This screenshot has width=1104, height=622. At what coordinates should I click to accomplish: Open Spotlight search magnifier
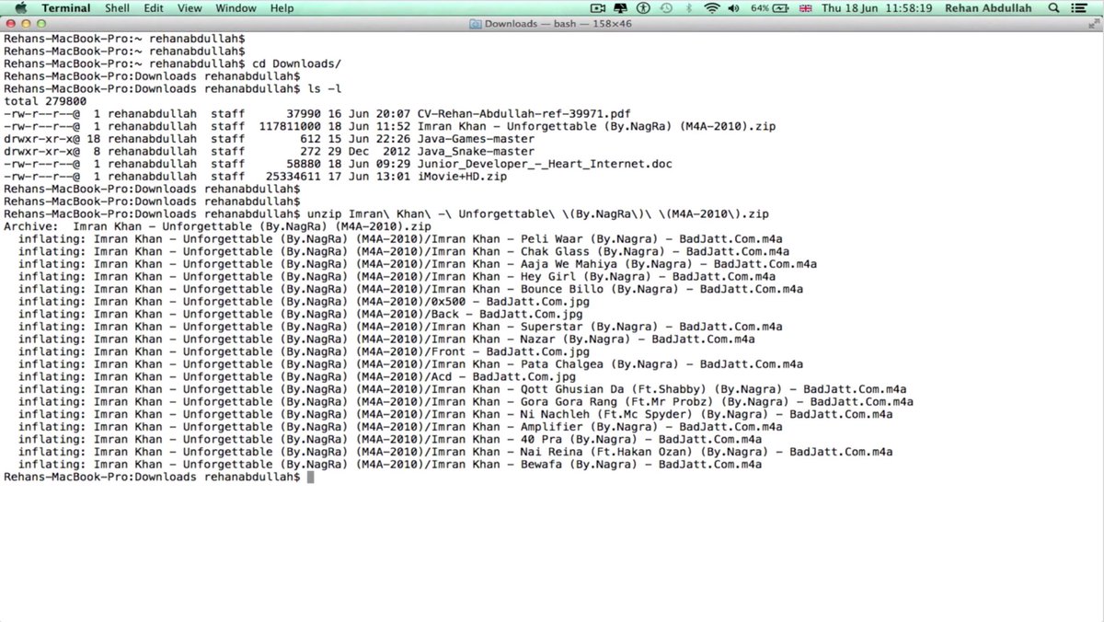pos(1052,8)
